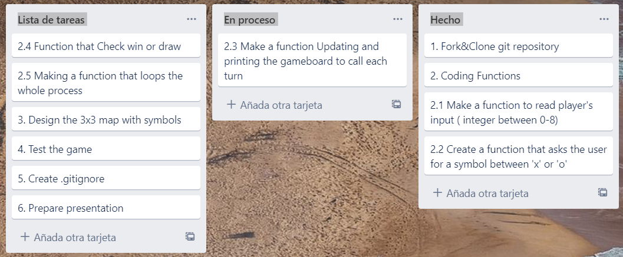
Task: Open the Test the game card
Action: click(106, 148)
